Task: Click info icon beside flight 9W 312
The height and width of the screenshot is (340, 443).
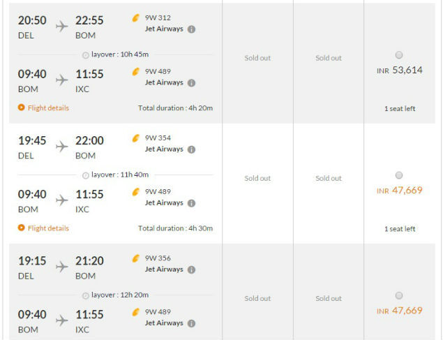Action: click(191, 29)
